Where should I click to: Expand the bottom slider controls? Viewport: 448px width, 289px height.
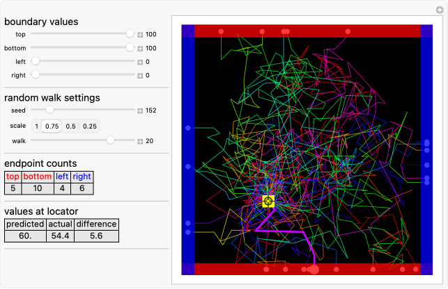click(x=140, y=49)
